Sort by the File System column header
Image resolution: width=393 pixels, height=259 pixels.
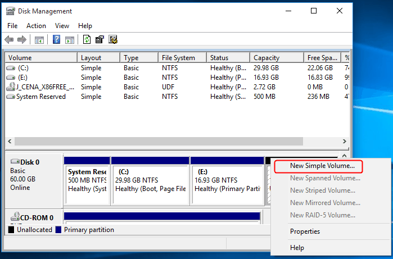point(183,58)
